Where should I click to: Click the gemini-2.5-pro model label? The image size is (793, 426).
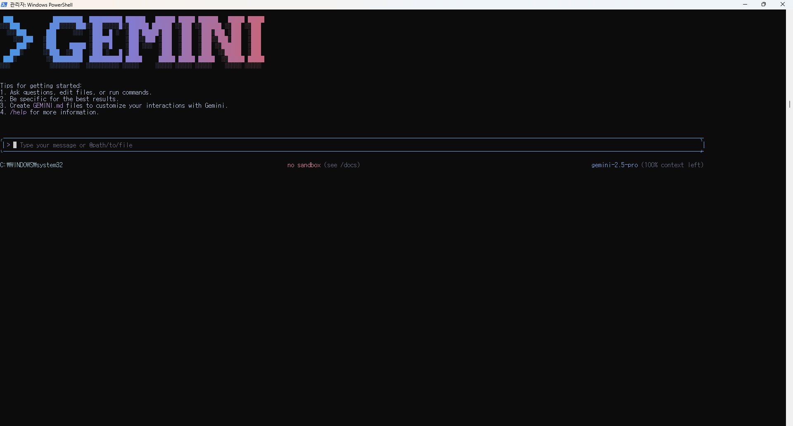point(615,165)
